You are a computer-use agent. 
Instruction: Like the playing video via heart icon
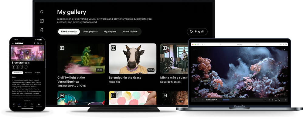pos(273,100)
